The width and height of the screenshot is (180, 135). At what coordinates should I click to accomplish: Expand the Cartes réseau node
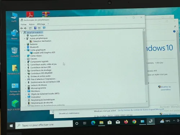(25, 56)
